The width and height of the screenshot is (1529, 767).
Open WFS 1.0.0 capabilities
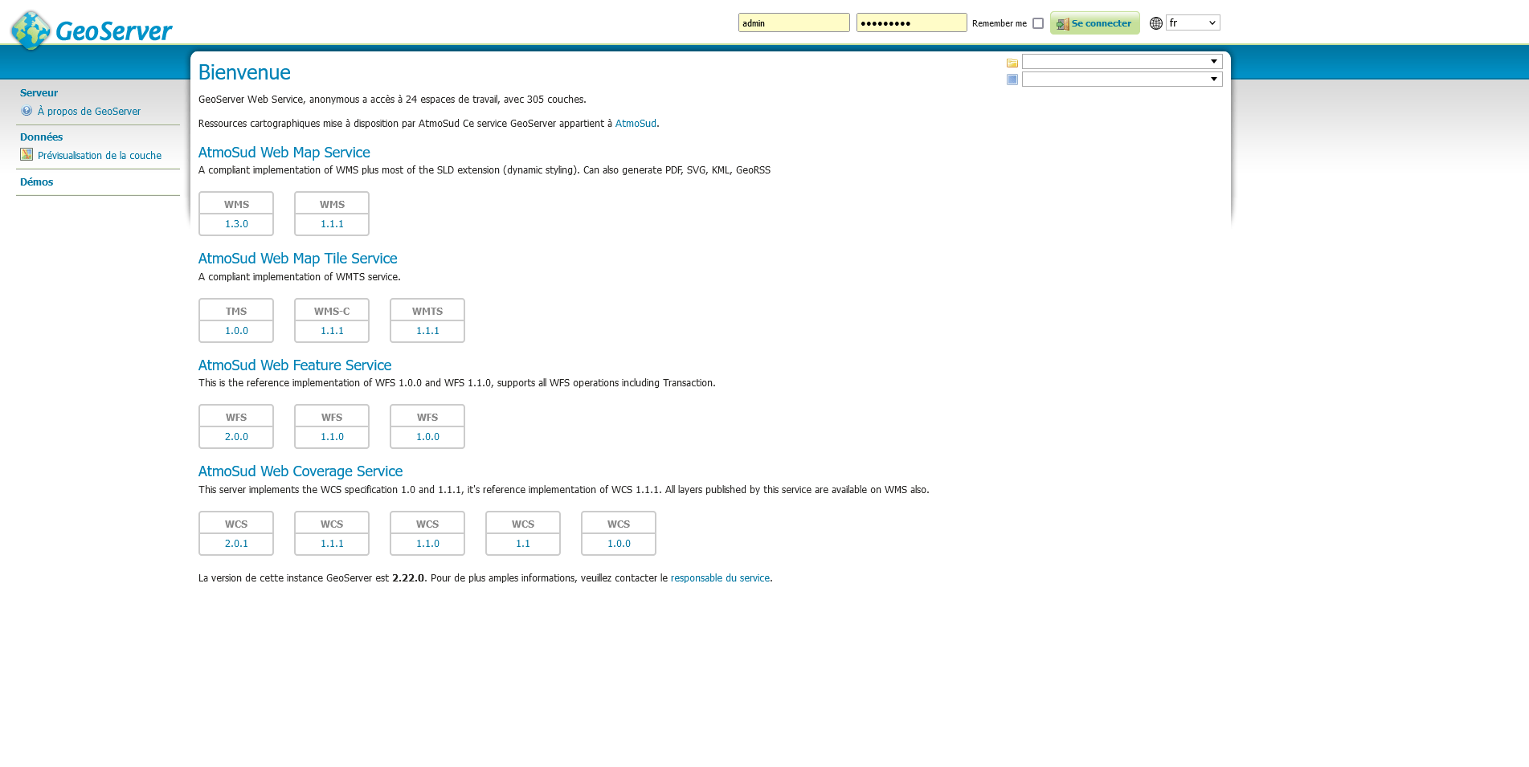[x=427, y=437]
